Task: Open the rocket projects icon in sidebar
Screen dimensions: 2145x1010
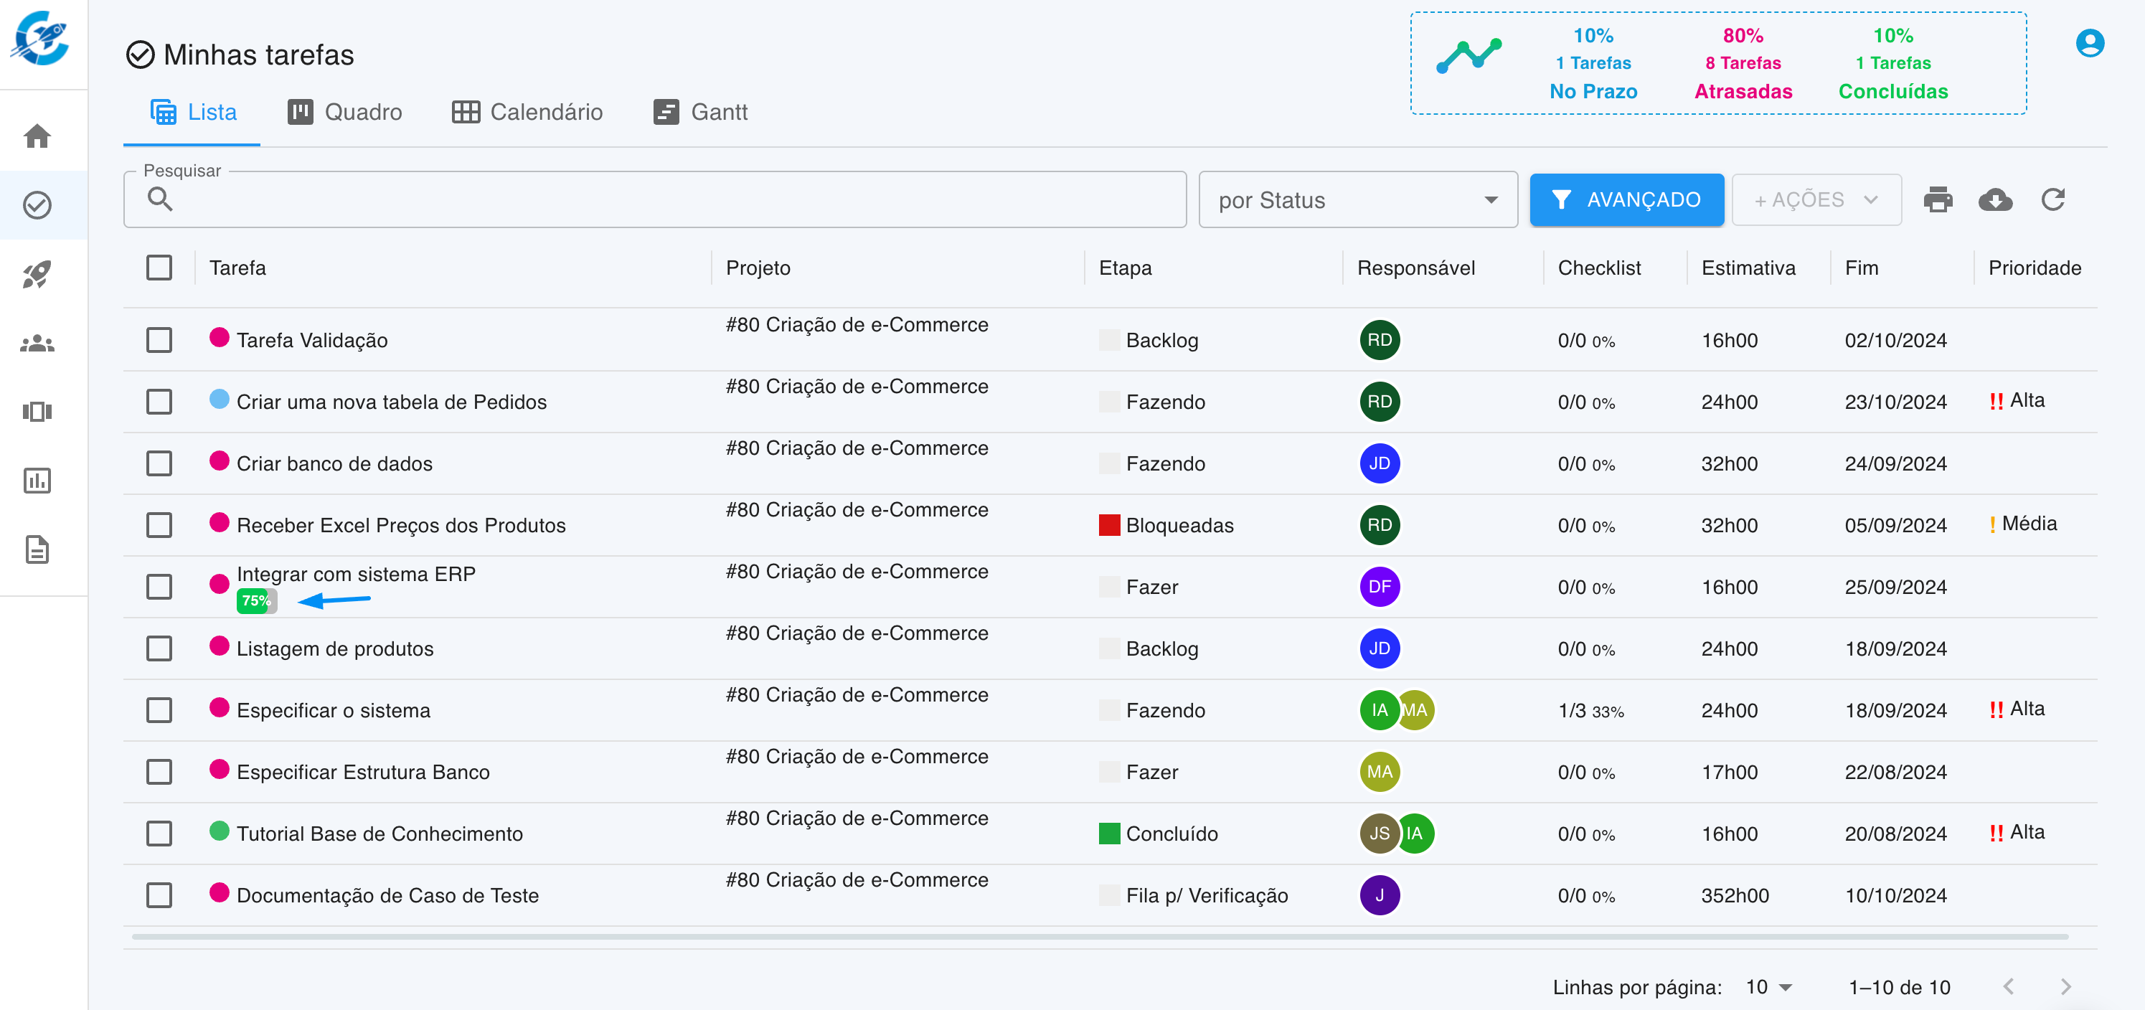Action: click(x=37, y=274)
